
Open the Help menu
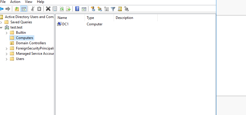tap(40, 2)
